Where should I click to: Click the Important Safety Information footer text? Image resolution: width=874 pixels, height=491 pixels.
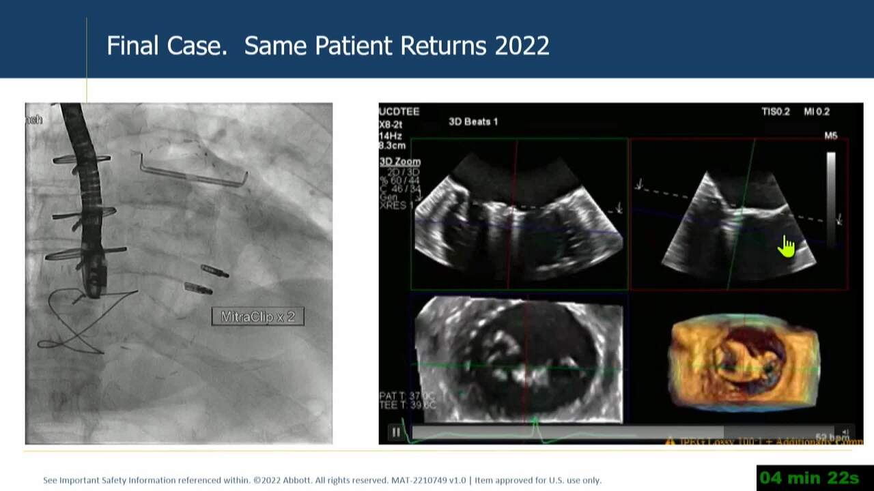322,480
